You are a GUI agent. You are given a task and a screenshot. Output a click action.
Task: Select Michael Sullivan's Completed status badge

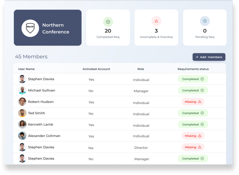(193, 90)
